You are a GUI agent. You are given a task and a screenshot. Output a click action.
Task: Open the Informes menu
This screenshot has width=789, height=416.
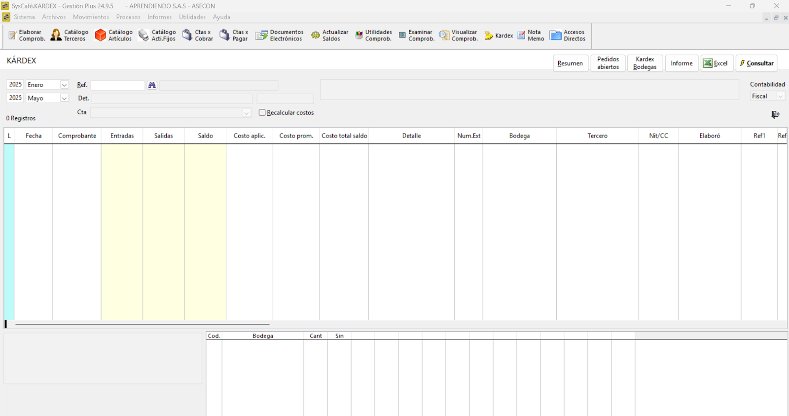(159, 17)
